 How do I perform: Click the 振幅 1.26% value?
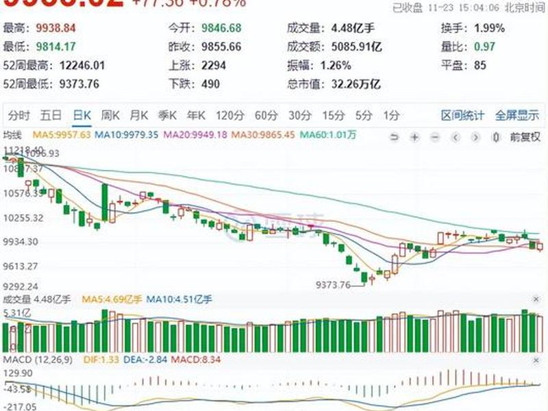(x=336, y=65)
